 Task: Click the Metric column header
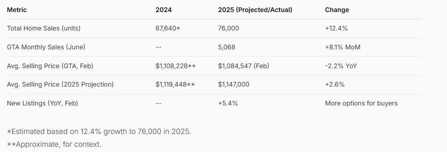click(x=17, y=10)
